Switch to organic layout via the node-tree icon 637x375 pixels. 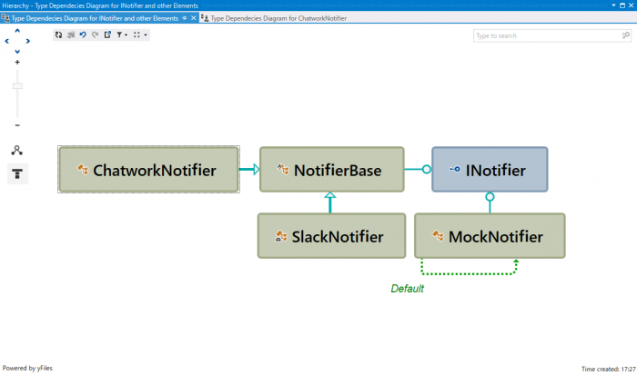(17, 151)
